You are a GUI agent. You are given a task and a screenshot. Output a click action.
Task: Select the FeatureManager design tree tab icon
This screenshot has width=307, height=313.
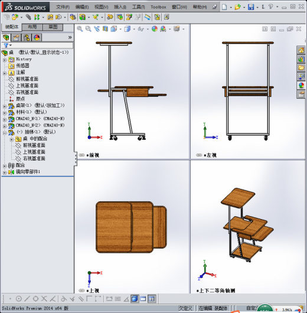(6, 38)
